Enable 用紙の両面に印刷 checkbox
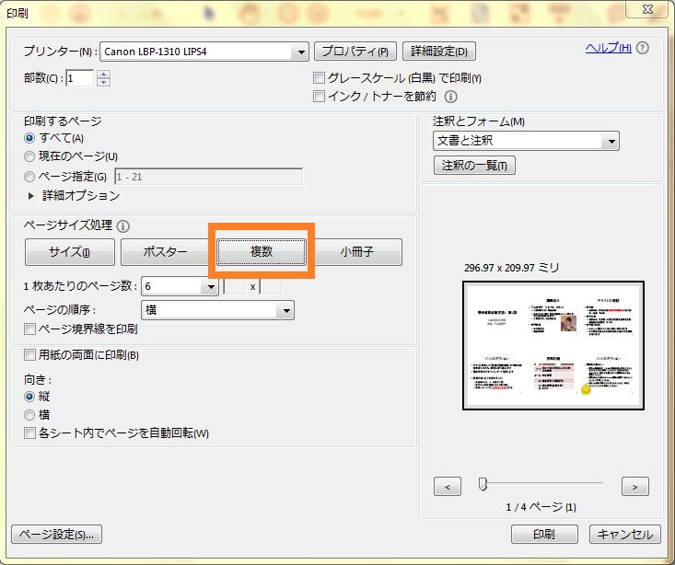The height and width of the screenshot is (565, 675). (x=29, y=355)
